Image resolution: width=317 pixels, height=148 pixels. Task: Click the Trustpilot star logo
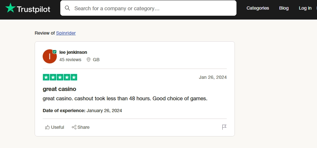click(10, 8)
